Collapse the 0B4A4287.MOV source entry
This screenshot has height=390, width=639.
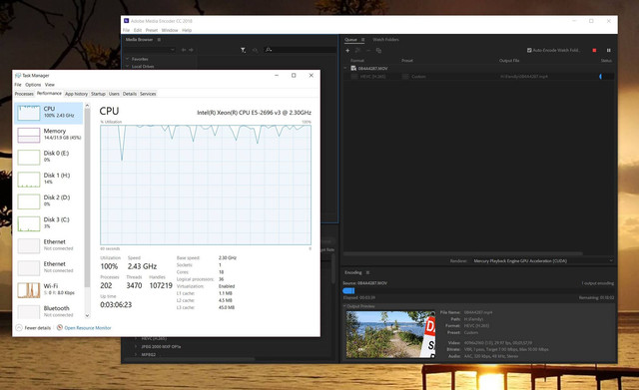coord(345,68)
